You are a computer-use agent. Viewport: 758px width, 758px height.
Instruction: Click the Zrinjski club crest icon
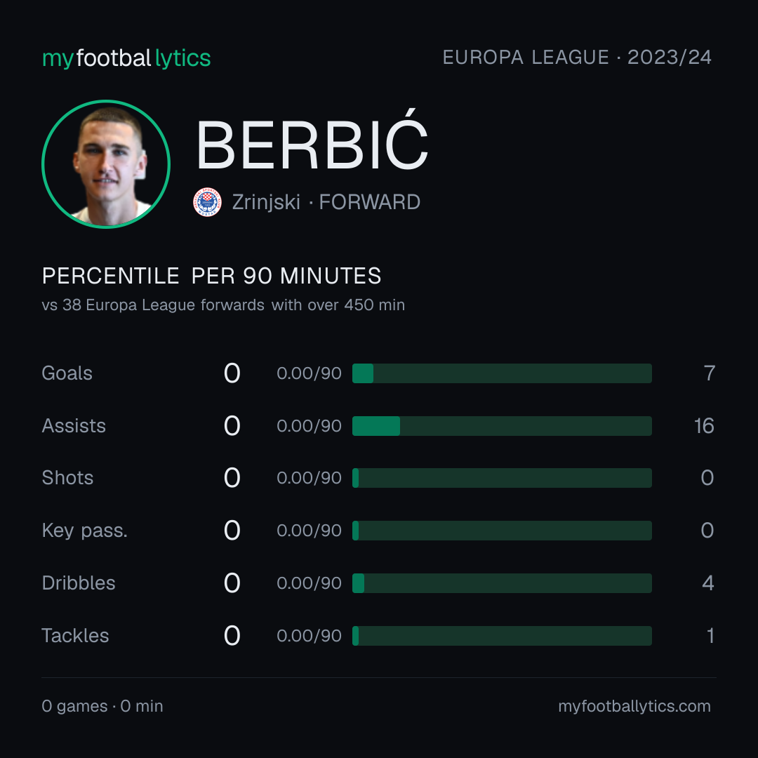point(207,202)
